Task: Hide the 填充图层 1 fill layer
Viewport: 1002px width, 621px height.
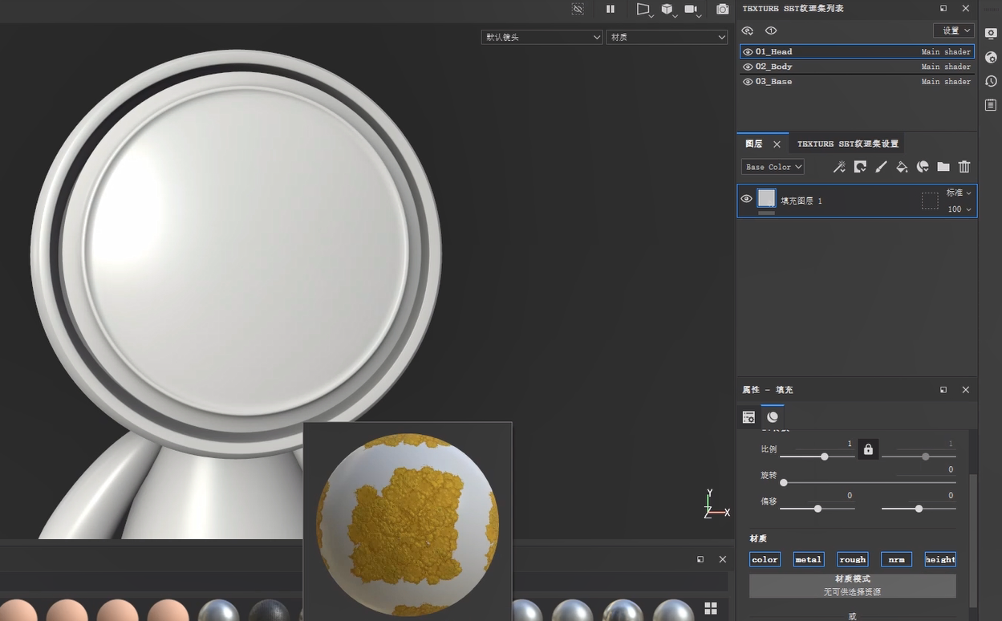Action: point(746,199)
